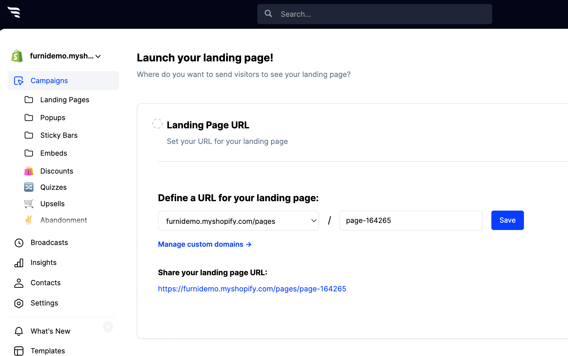Click the Insights bar chart icon
Viewport: 568px width, 356px height.
[19, 263]
